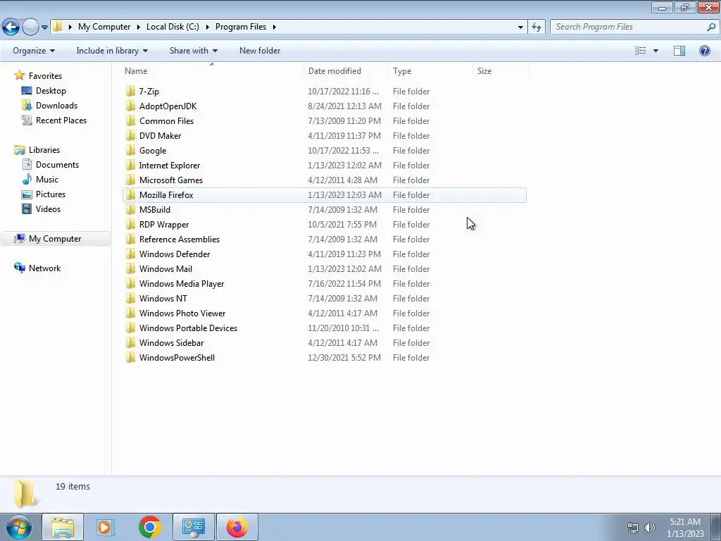Screen dimensions: 721x541
Task: Select the Reference Assemblies folder icon
Action: (x=130, y=240)
